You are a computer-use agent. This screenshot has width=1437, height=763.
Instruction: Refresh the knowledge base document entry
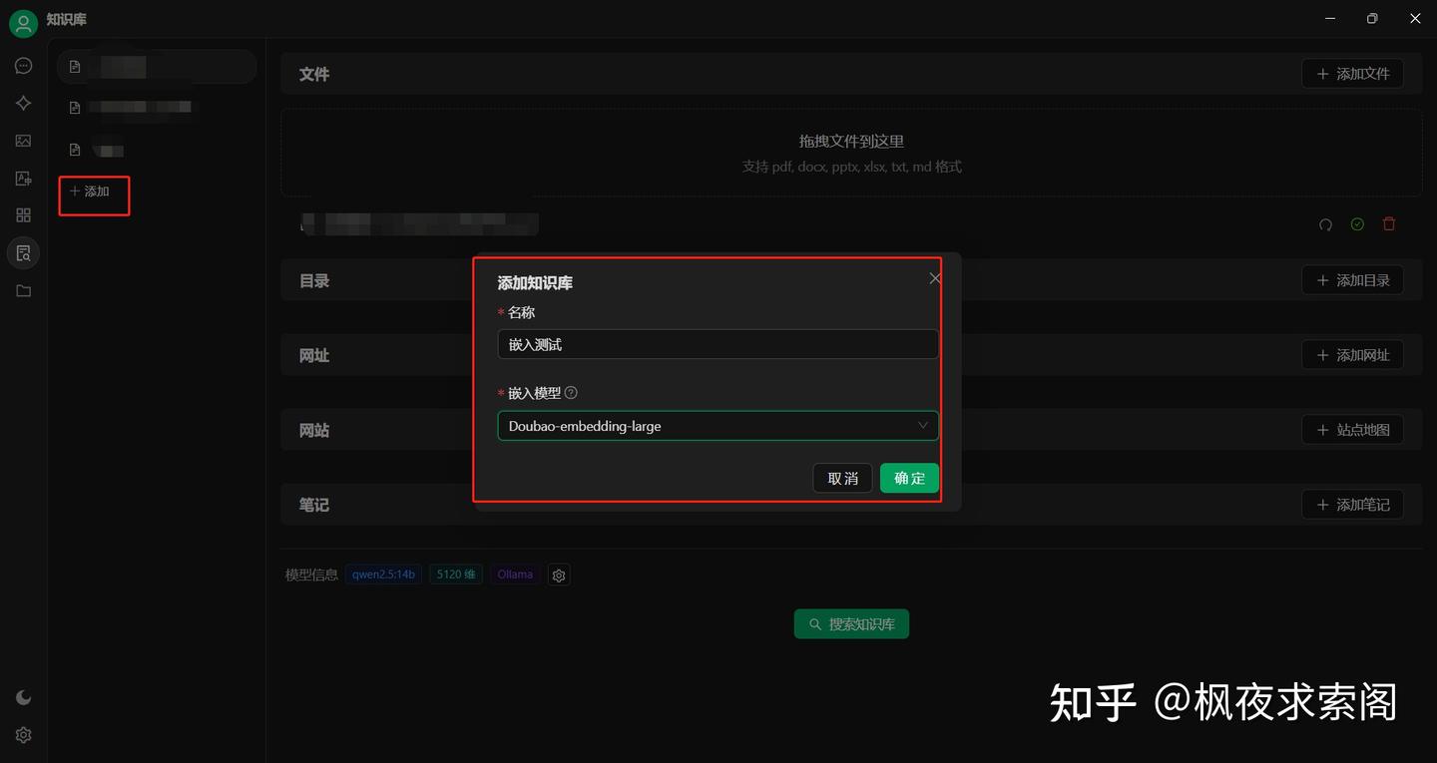1325,223
